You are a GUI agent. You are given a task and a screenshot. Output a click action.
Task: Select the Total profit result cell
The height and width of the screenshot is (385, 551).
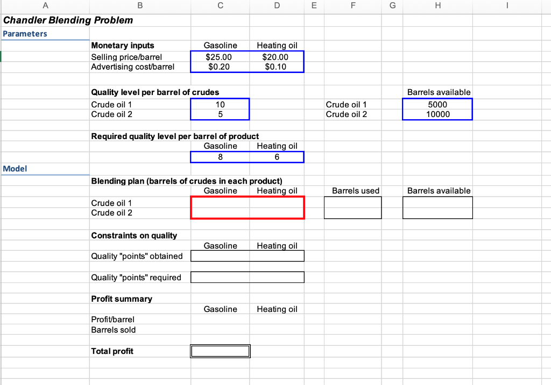coord(220,351)
